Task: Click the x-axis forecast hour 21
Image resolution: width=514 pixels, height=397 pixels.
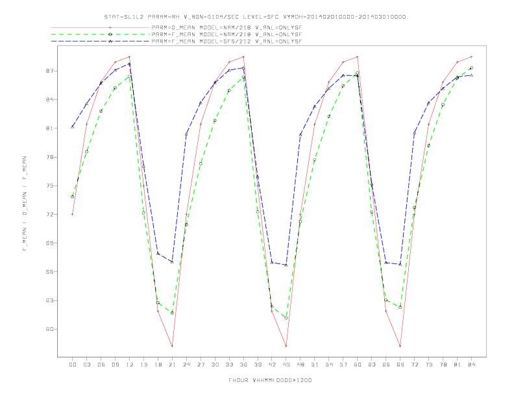Action: point(172,365)
